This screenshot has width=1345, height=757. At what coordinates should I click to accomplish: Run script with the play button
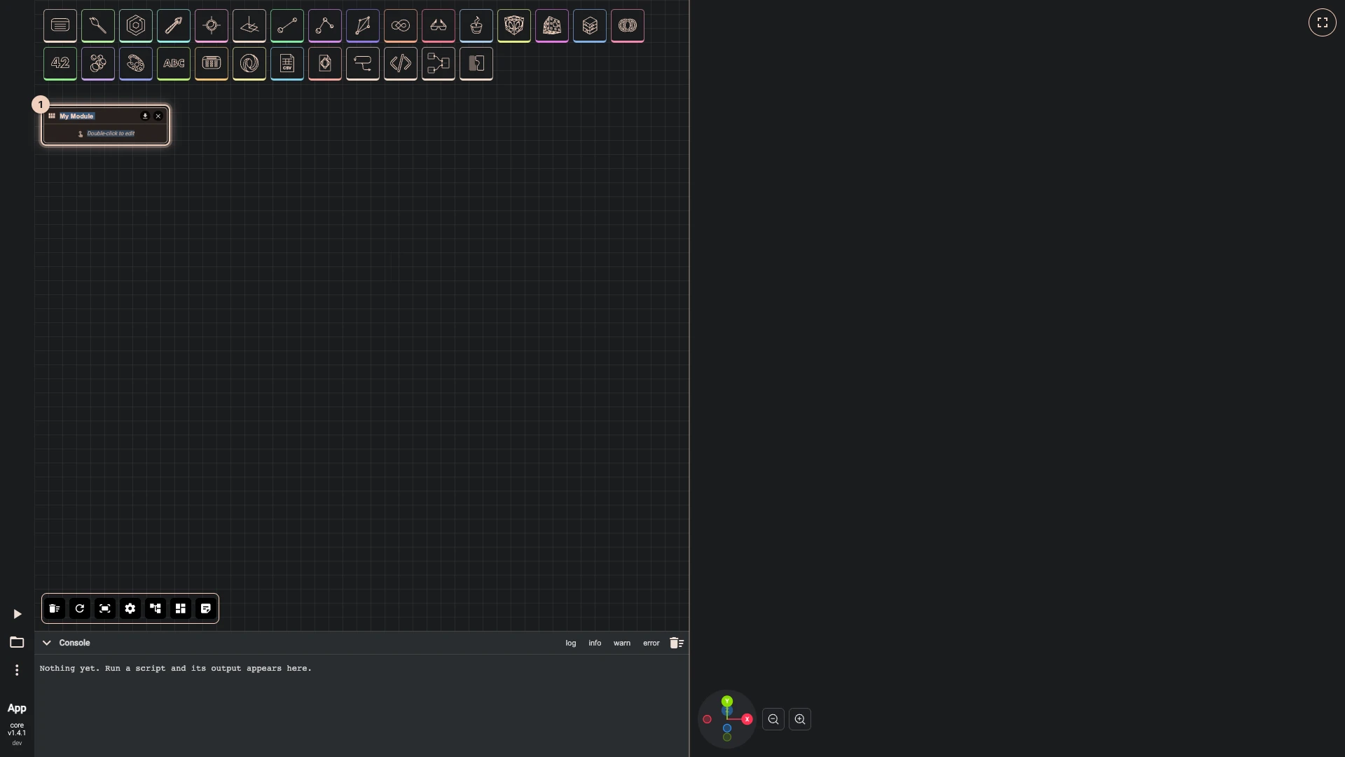[x=18, y=615]
